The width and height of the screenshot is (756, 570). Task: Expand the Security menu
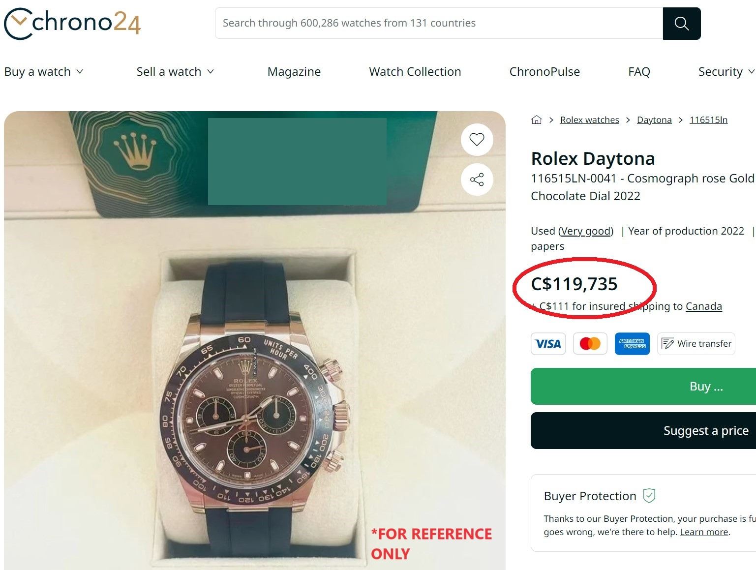click(726, 72)
